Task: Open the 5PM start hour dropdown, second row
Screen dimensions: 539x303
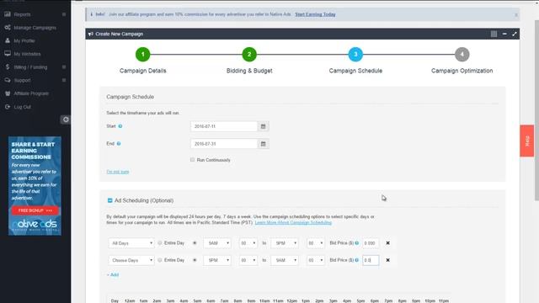Action: (217, 260)
